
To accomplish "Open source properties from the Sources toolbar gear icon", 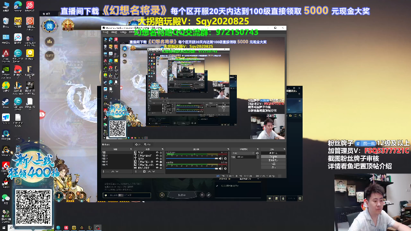I will pos(144,171).
